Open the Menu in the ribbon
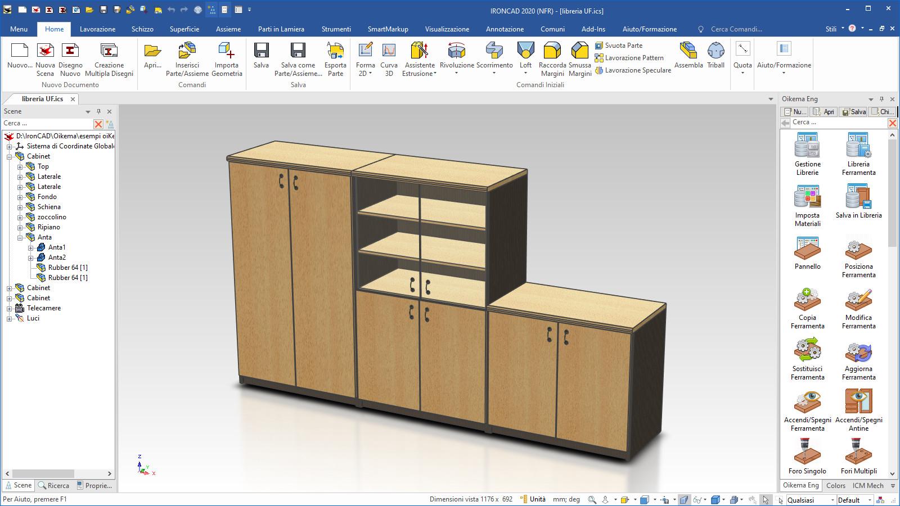This screenshot has height=506, width=900. coord(19,29)
